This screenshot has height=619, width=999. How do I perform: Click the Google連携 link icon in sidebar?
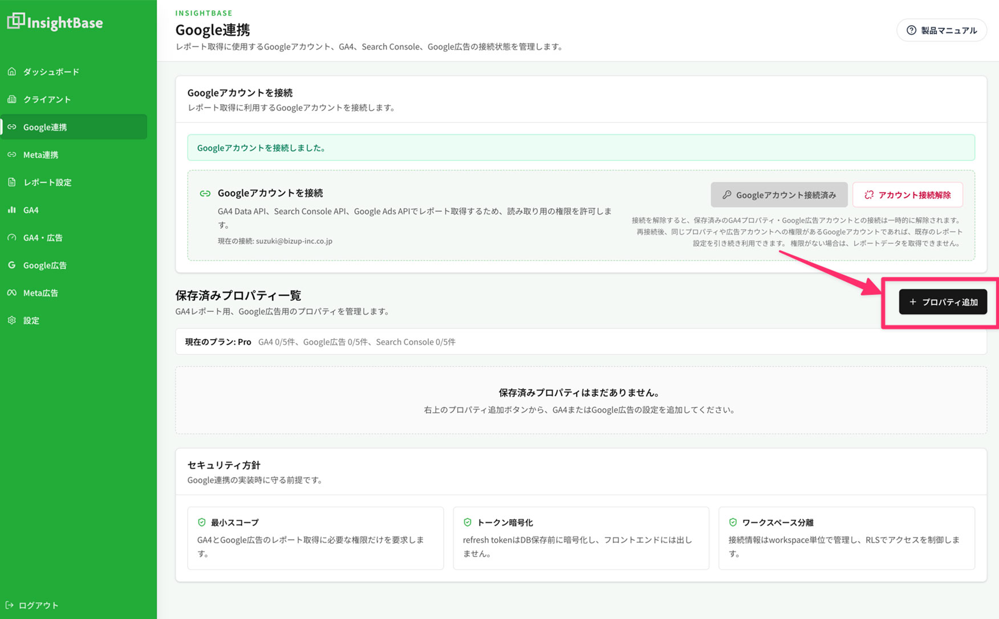point(12,127)
